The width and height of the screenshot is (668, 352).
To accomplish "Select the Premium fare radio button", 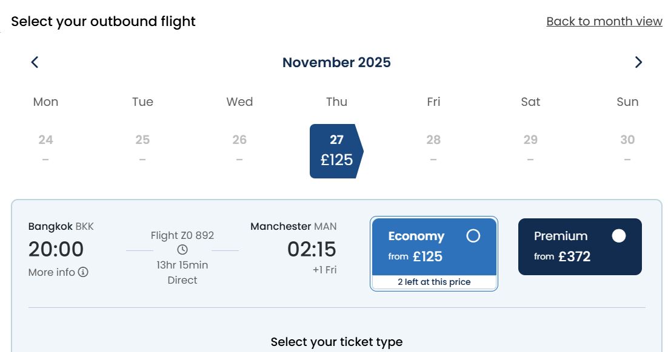I will (618, 235).
